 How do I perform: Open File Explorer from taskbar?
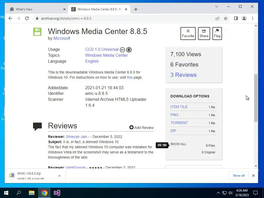(x=31, y=193)
